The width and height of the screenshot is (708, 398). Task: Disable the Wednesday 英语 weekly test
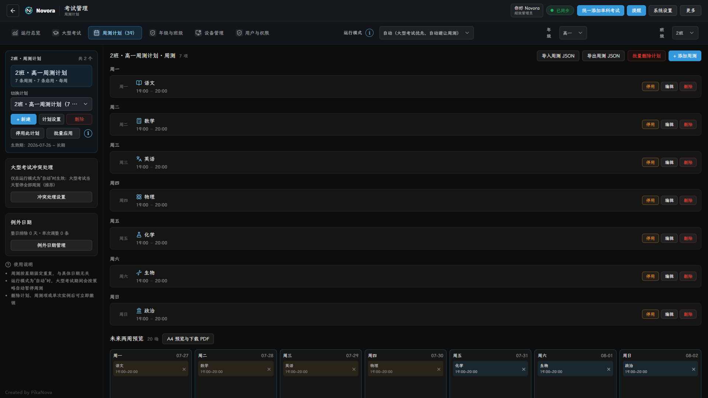coord(650,163)
